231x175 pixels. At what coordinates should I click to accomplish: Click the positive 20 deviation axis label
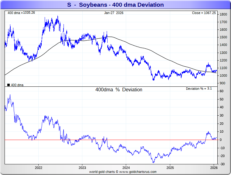pyautogui.click(x=222, y=124)
